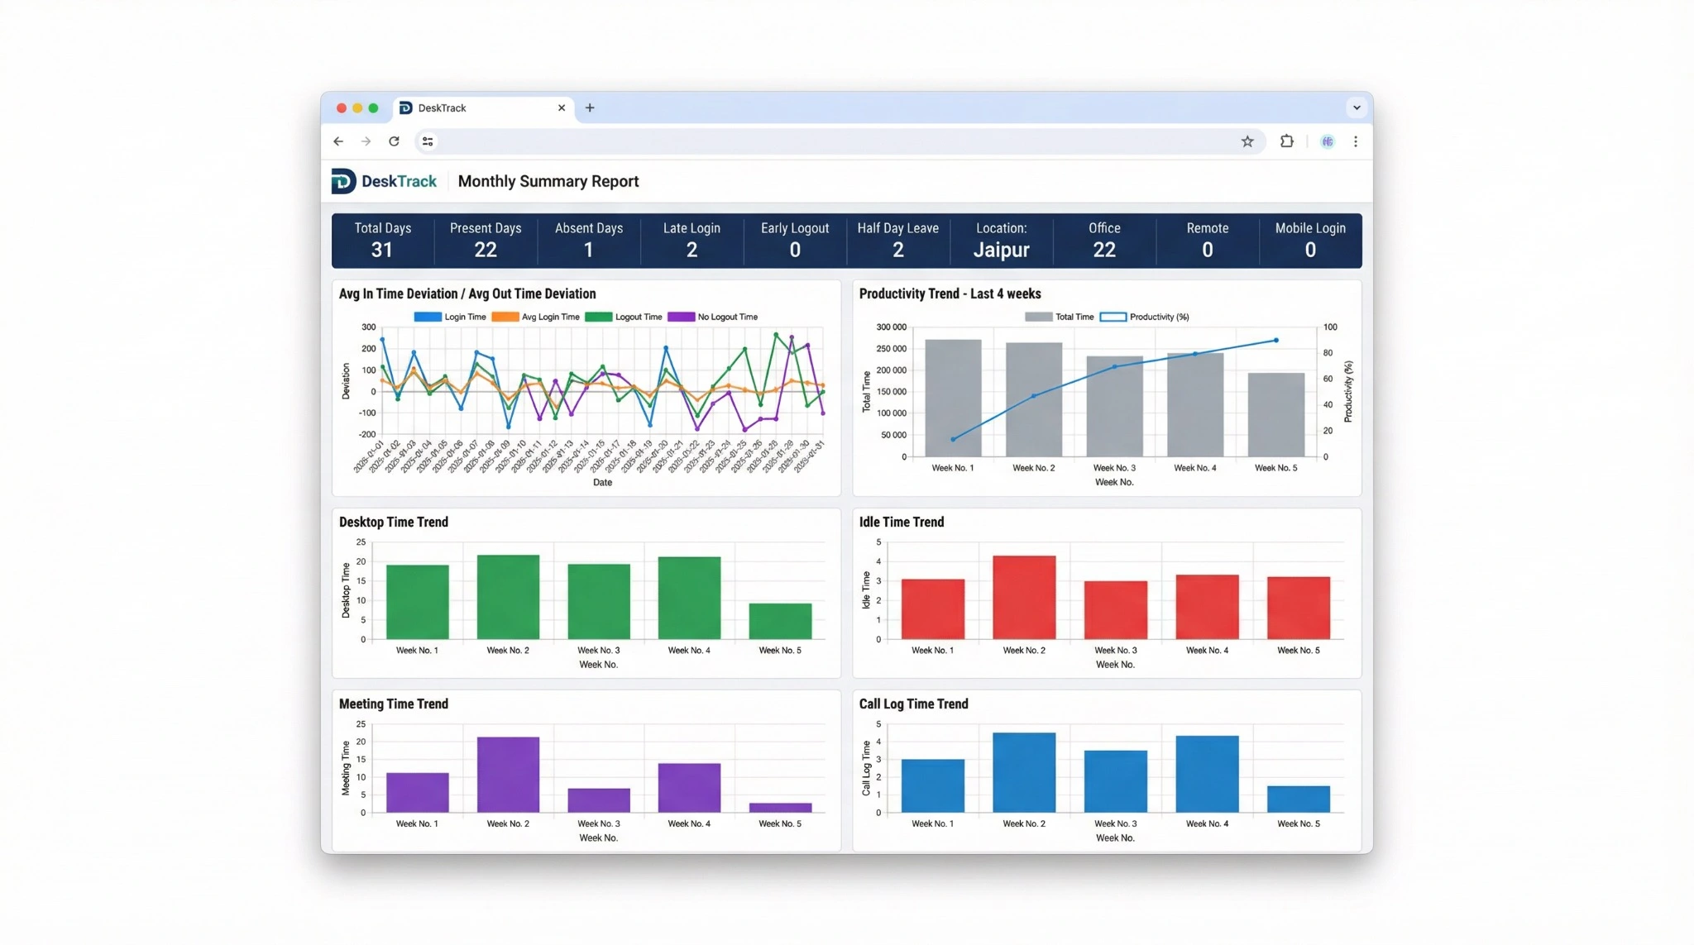
Task: Click the browser forward arrow
Action: [x=366, y=141]
